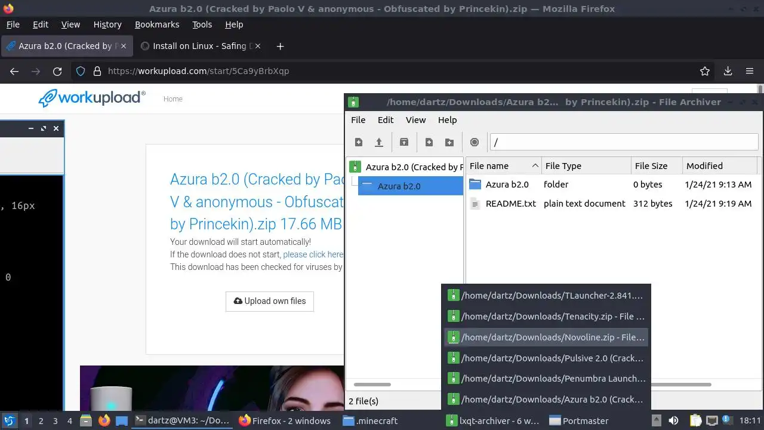Activate the Portmaster taskbar button

coord(597,421)
